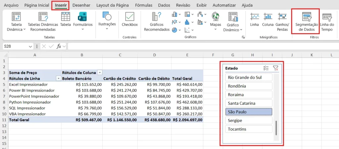Click the formula bar cancel X icon

[44, 46]
